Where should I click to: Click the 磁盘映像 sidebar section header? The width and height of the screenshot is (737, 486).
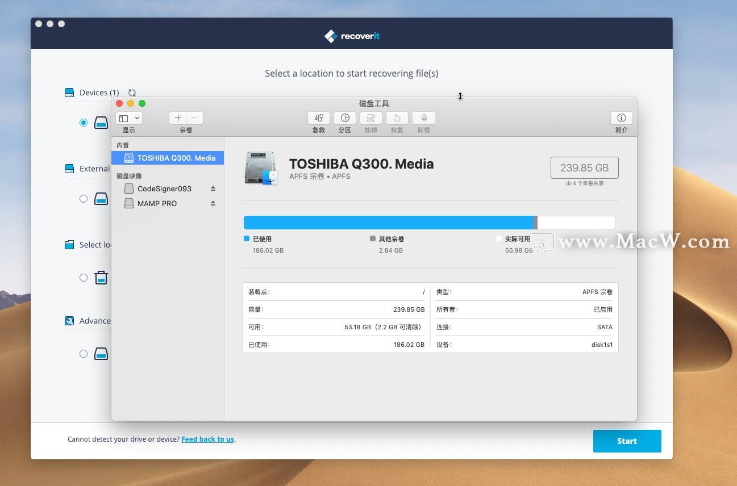coord(129,176)
